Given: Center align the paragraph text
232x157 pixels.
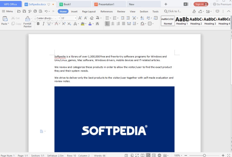Looking at the screenshot, I should 113,24.
